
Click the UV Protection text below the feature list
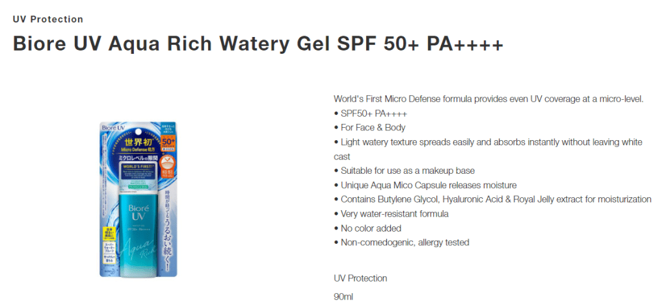click(x=360, y=278)
